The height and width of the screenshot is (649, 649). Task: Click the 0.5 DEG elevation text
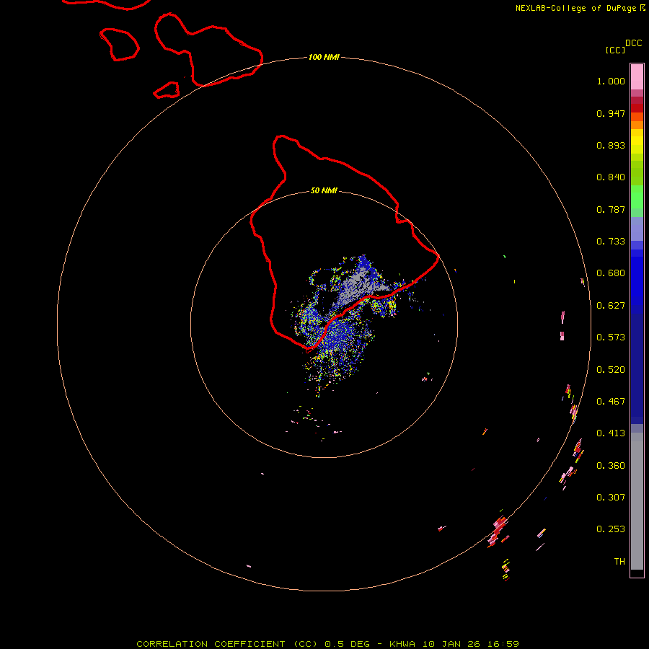coord(348,644)
